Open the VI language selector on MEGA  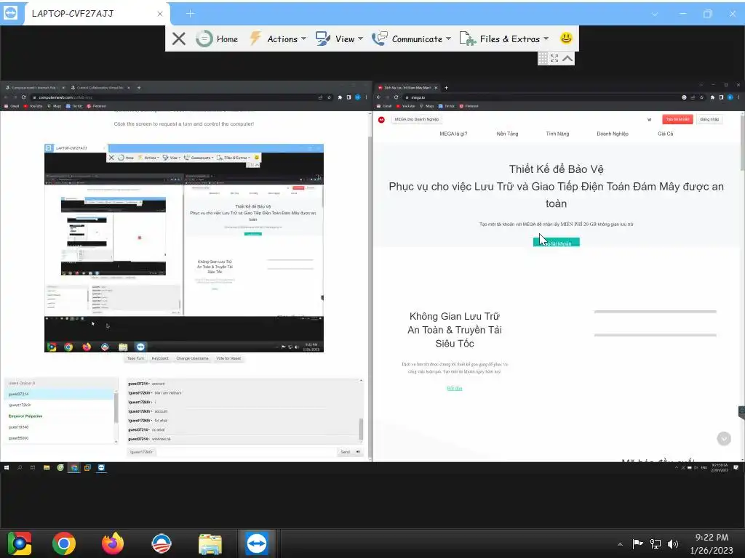coord(650,120)
